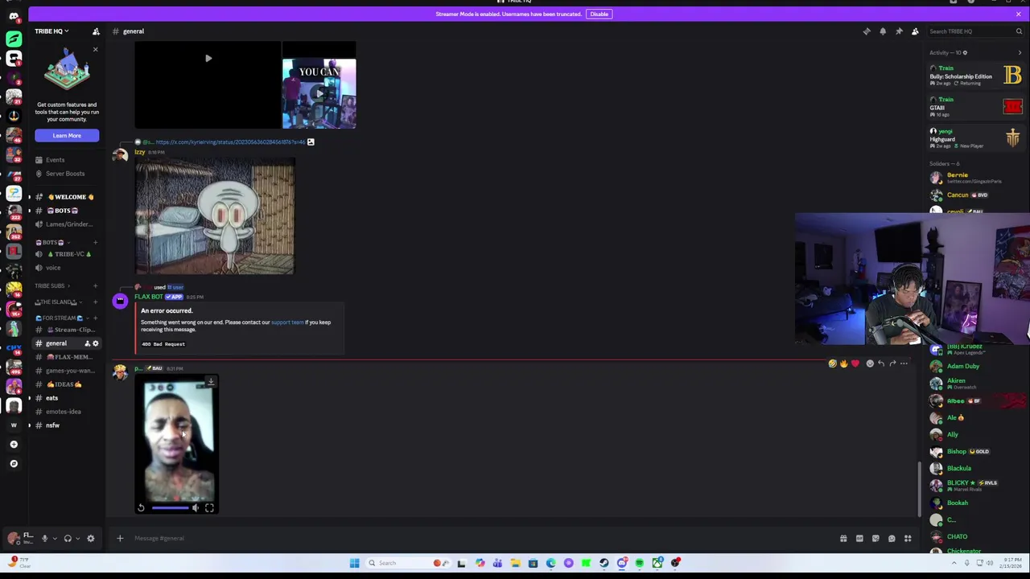Download the selfie video
Viewport: 1030px width, 579px height.
pyautogui.click(x=211, y=382)
